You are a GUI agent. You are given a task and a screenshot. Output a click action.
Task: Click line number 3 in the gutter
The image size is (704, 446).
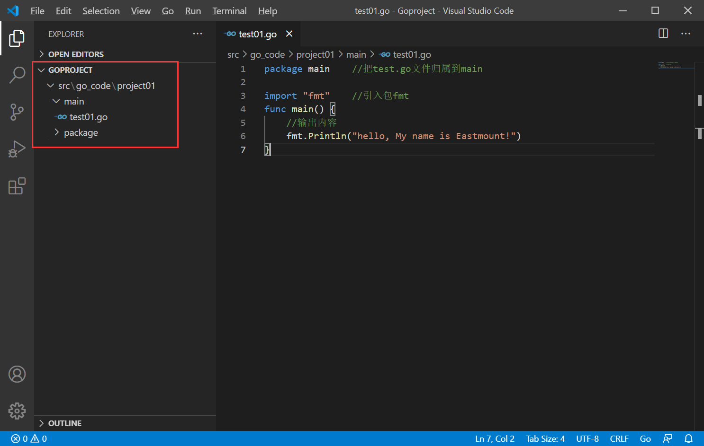point(243,96)
